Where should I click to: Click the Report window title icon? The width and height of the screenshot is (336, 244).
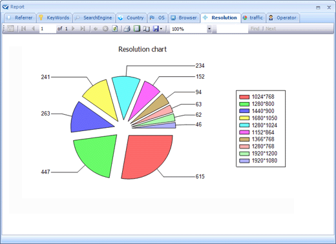[6, 7]
